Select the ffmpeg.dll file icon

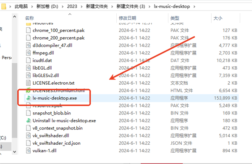29,53
